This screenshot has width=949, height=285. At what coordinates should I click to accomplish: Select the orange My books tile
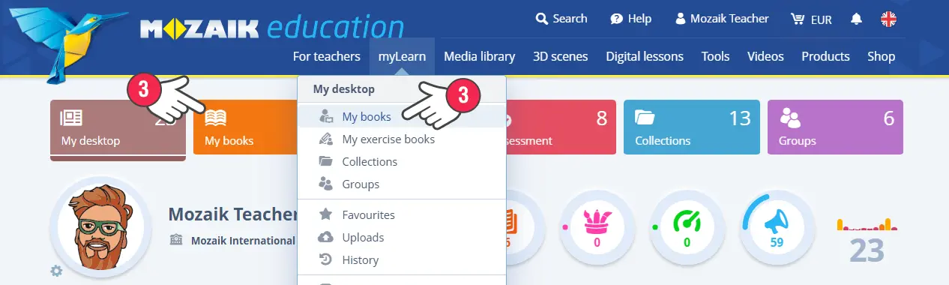tap(245, 127)
